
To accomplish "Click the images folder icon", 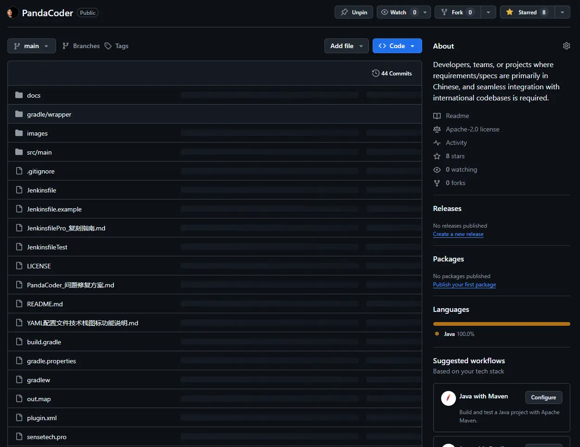I will pos(19,133).
